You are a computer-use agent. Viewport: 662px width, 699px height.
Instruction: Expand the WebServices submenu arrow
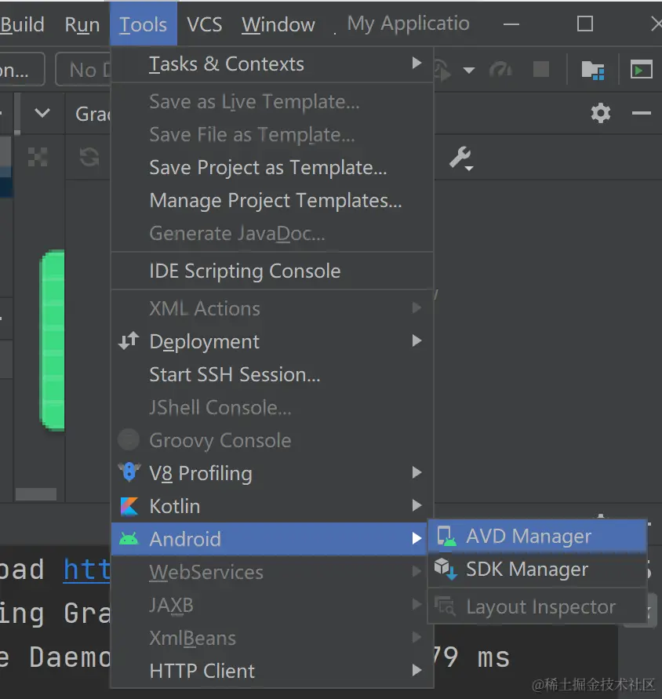[416, 571]
